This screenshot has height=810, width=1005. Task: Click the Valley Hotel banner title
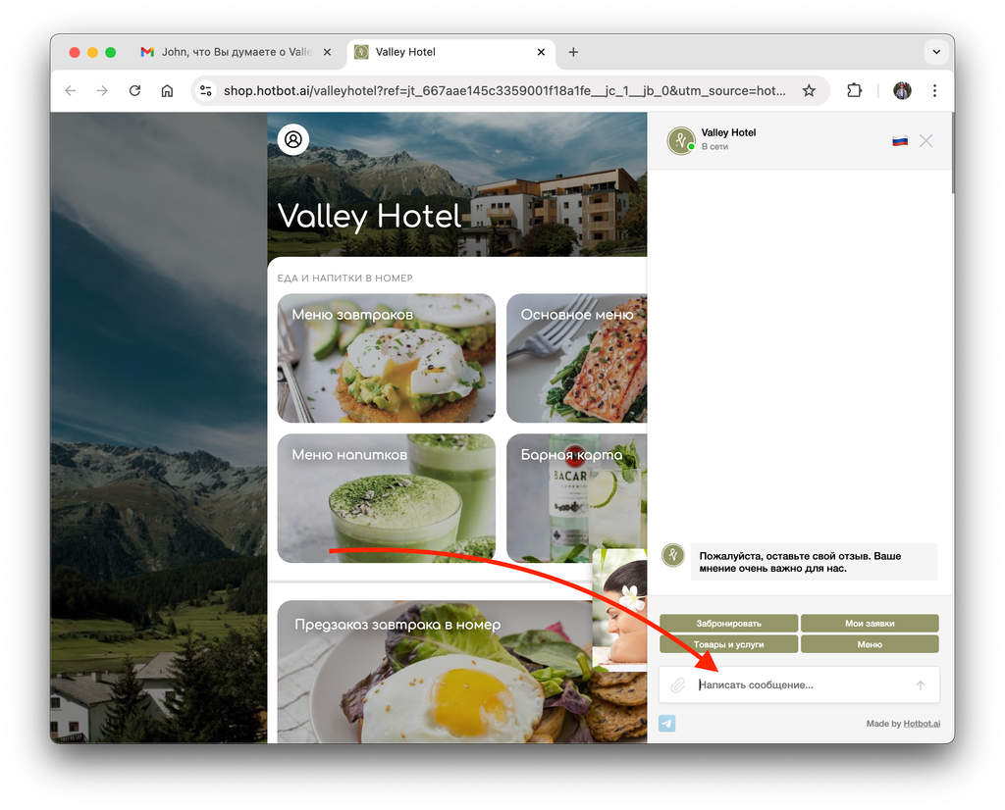pyautogui.click(x=369, y=216)
